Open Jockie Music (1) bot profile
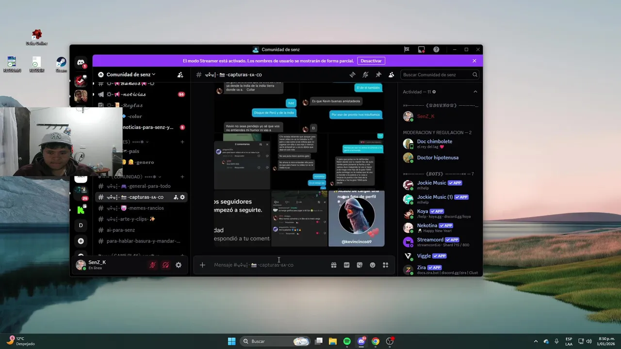Image resolution: width=621 pixels, height=349 pixels. [x=440, y=199]
